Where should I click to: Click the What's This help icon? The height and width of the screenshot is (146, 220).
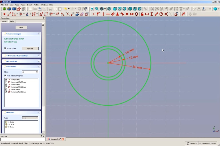[x=85, y=9]
